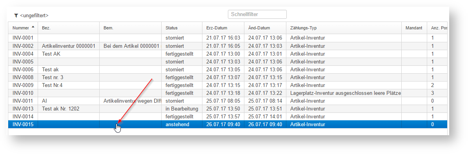Select row INV-0010
The height and width of the screenshot is (154, 468).
(228, 93)
